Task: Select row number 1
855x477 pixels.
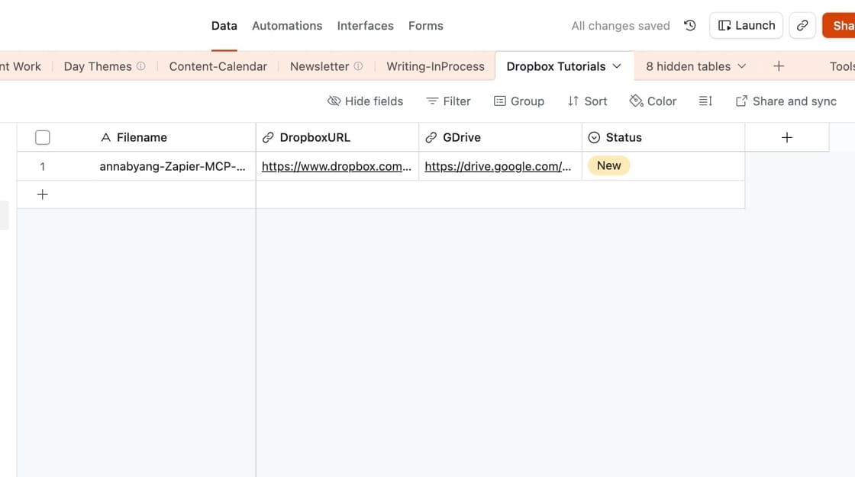Action: point(43,167)
